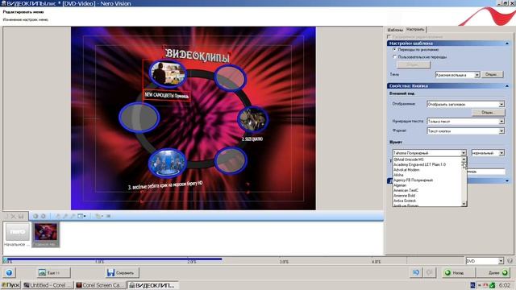The height and width of the screenshot is (290, 516).
Task: Click the options button under Display dropdown
Action: tap(488, 113)
